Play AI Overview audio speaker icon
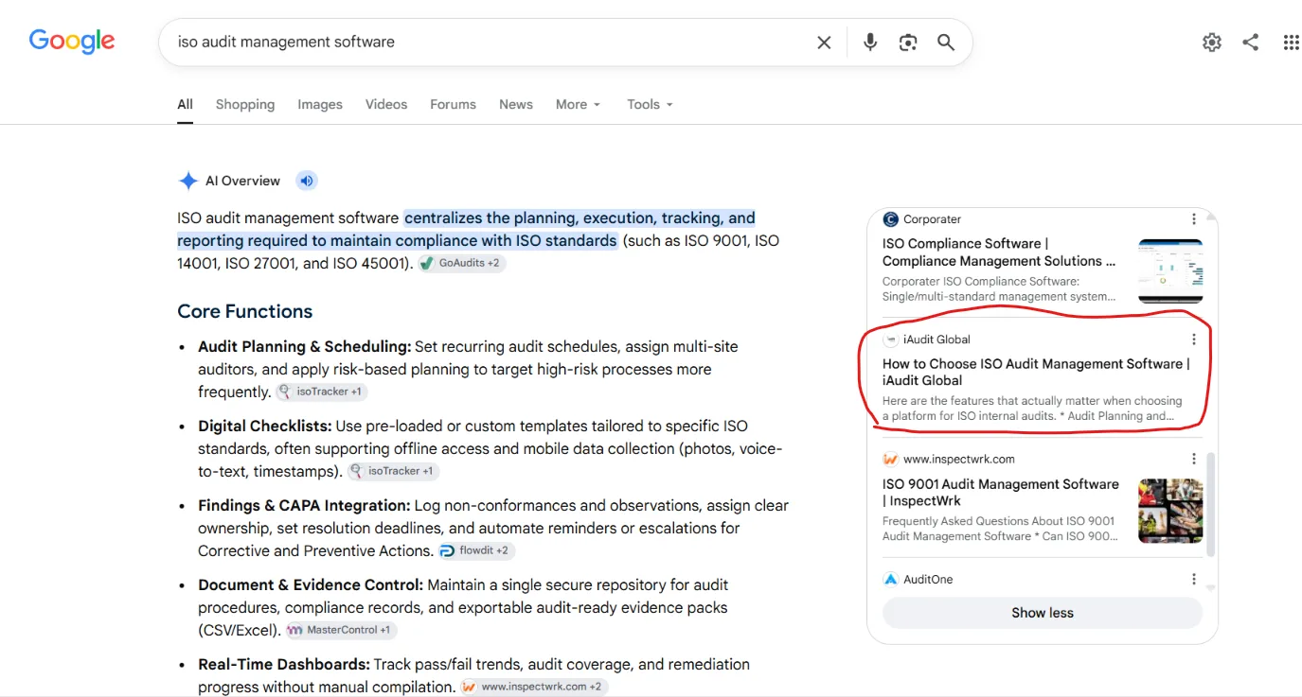The image size is (1302, 697). point(305,181)
